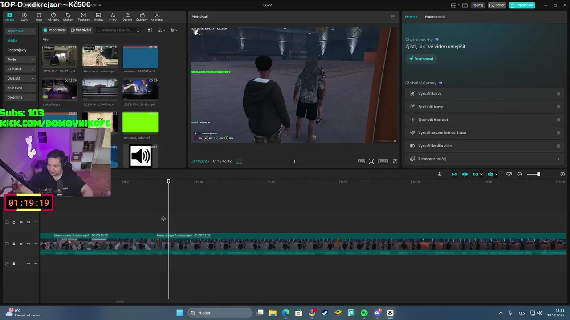This screenshot has height=320, width=570.
Task: Hide the empty upper video track
Action: click(x=21, y=222)
